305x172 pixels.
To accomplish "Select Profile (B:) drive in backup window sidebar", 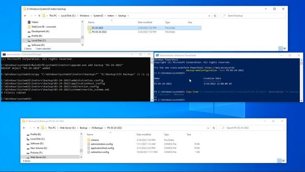I will click(37, 36).
